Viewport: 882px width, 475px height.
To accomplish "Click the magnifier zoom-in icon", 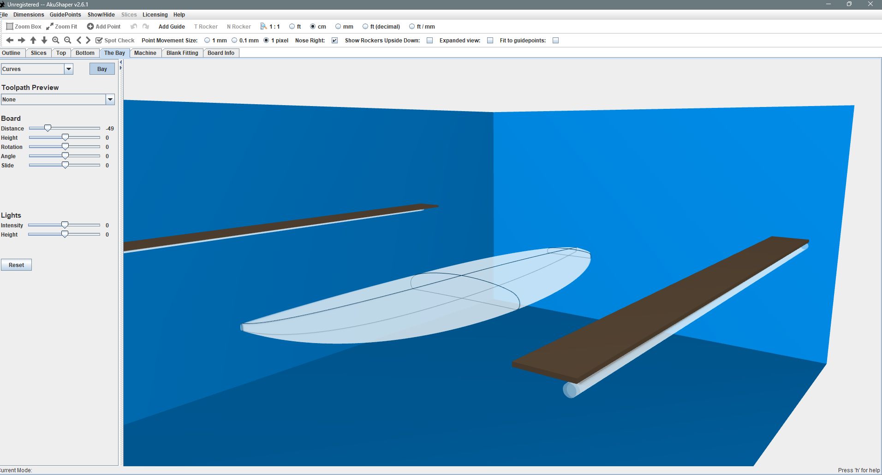I will 56,41.
